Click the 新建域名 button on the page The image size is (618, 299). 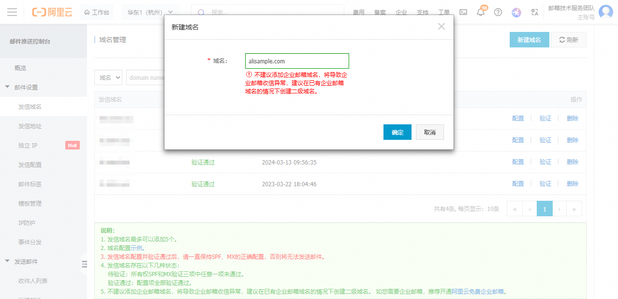(x=529, y=40)
